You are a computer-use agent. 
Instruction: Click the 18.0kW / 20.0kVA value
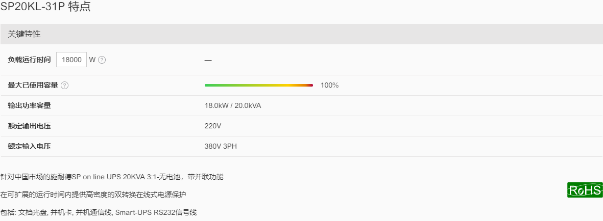click(233, 105)
